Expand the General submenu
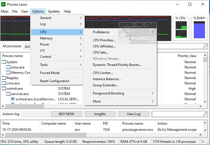Viewport: 210px width, 145px height. pyautogui.click(x=57, y=18)
